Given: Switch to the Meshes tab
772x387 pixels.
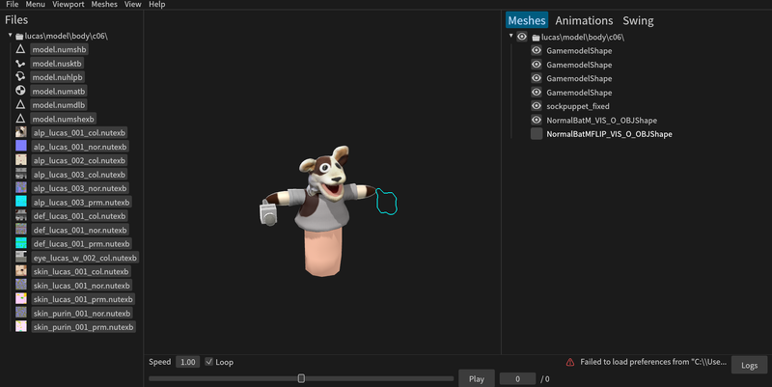Looking at the screenshot, I should click(x=527, y=20).
